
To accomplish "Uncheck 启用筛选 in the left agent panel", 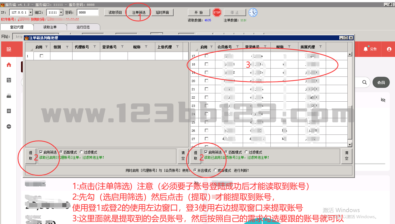I will coord(41,152).
